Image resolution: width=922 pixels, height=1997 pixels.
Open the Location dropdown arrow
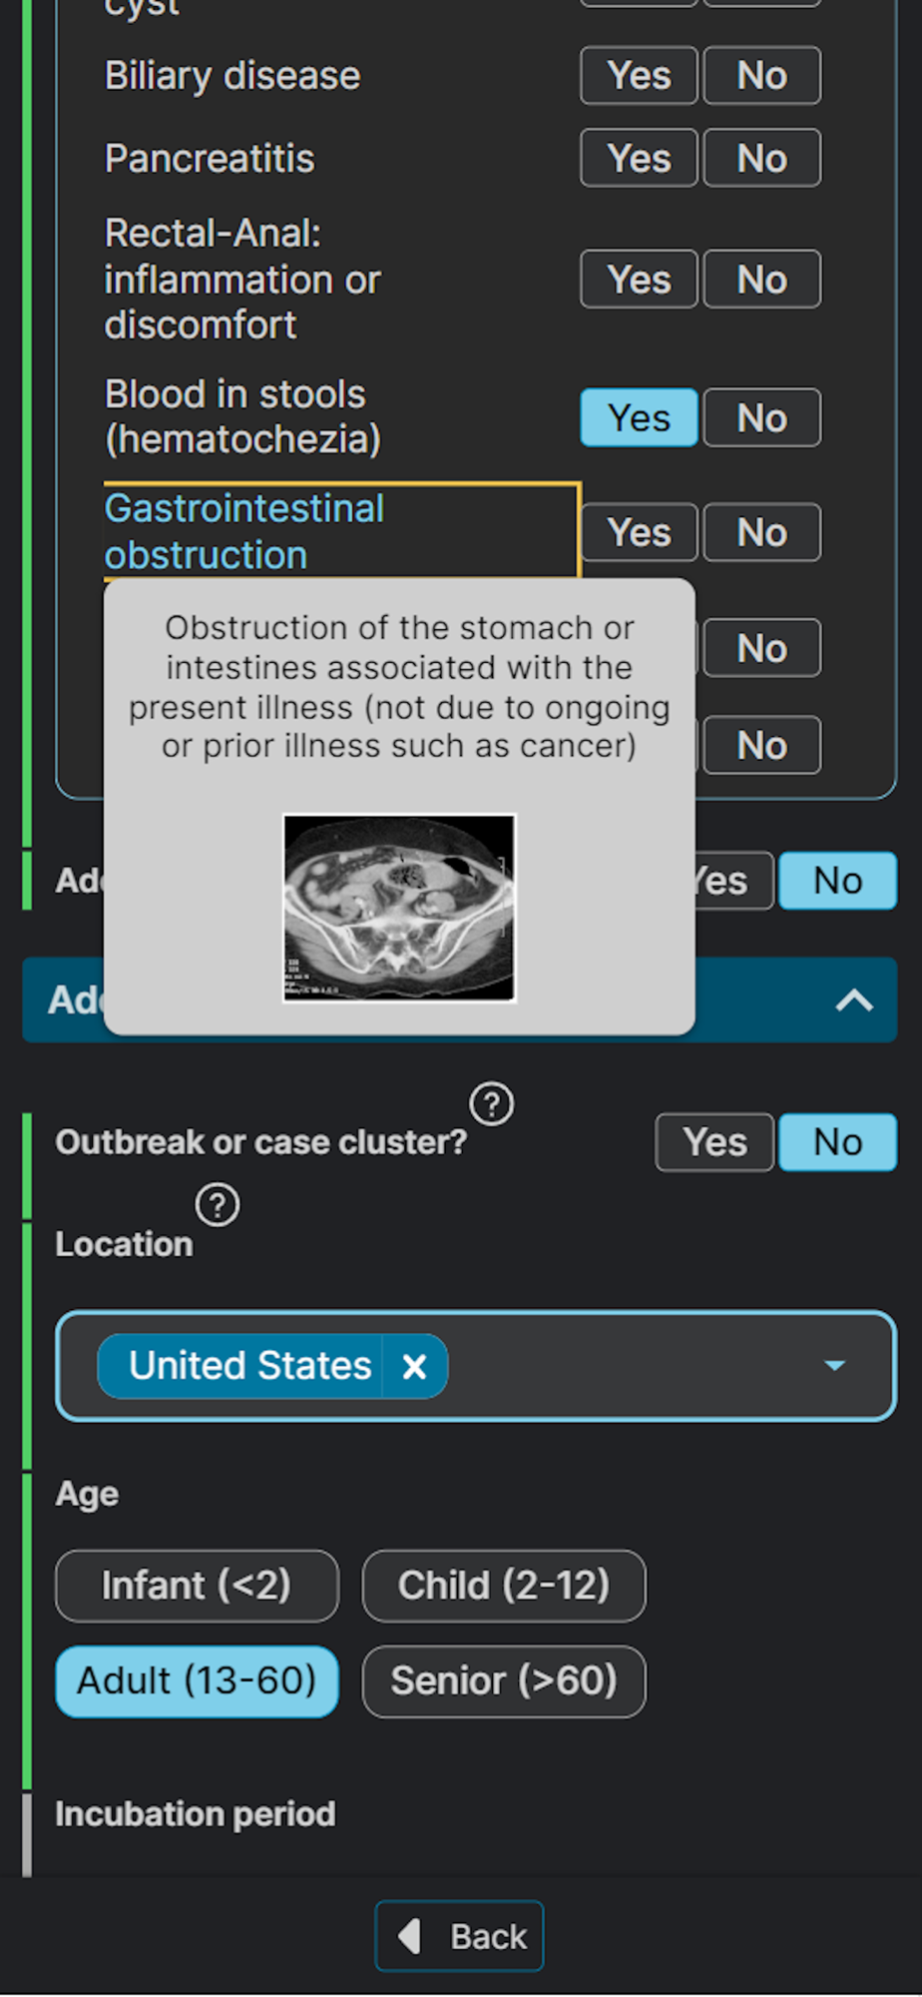click(x=834, y=1366)
